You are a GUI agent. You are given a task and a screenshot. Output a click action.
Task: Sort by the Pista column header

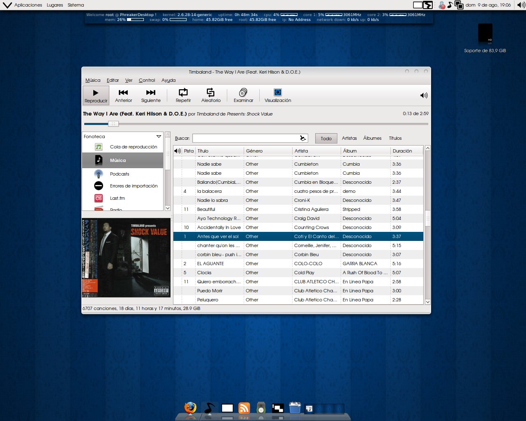click(189, 151)
